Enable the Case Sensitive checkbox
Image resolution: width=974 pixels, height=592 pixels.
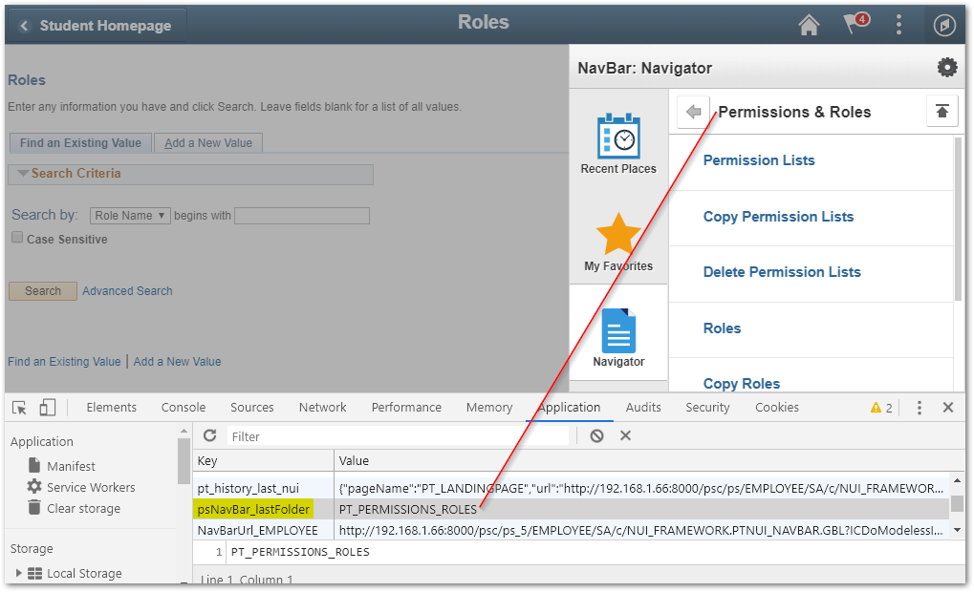(x=16, y=236)
